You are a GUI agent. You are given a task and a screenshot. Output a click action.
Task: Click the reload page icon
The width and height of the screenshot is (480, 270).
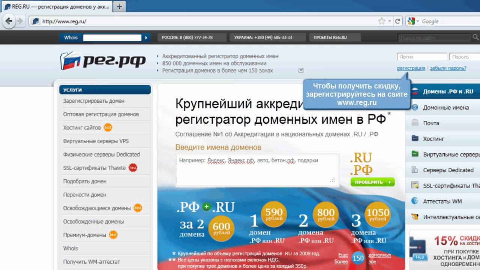tap(398, 21)
